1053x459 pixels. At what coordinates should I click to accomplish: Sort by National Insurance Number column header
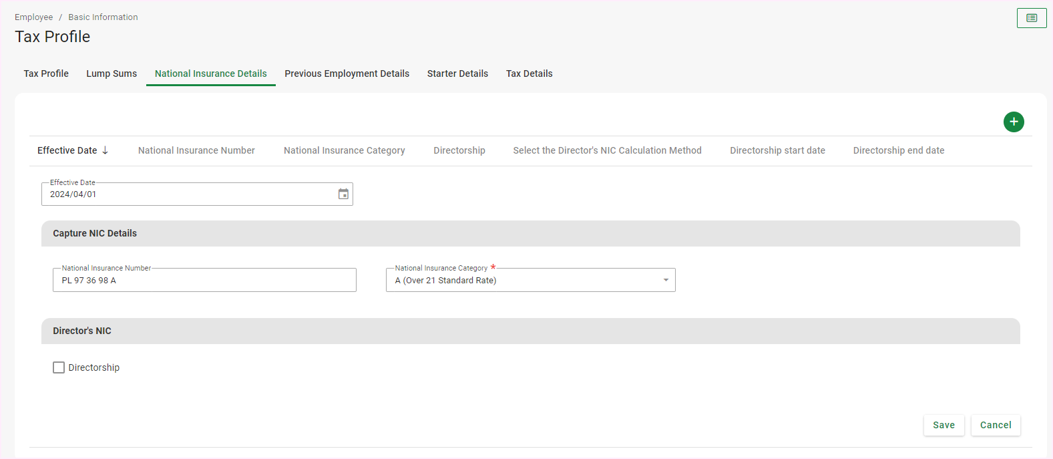(196, 150)
